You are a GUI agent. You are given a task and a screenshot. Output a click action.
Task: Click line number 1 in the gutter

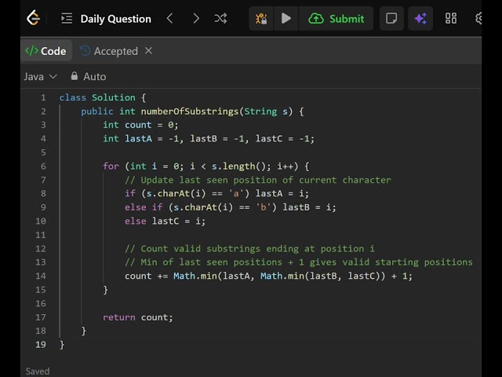[x=43, y=97]
